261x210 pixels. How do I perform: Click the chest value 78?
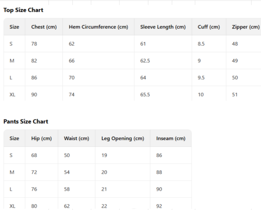pyautogui.click(x=34, y=44)
